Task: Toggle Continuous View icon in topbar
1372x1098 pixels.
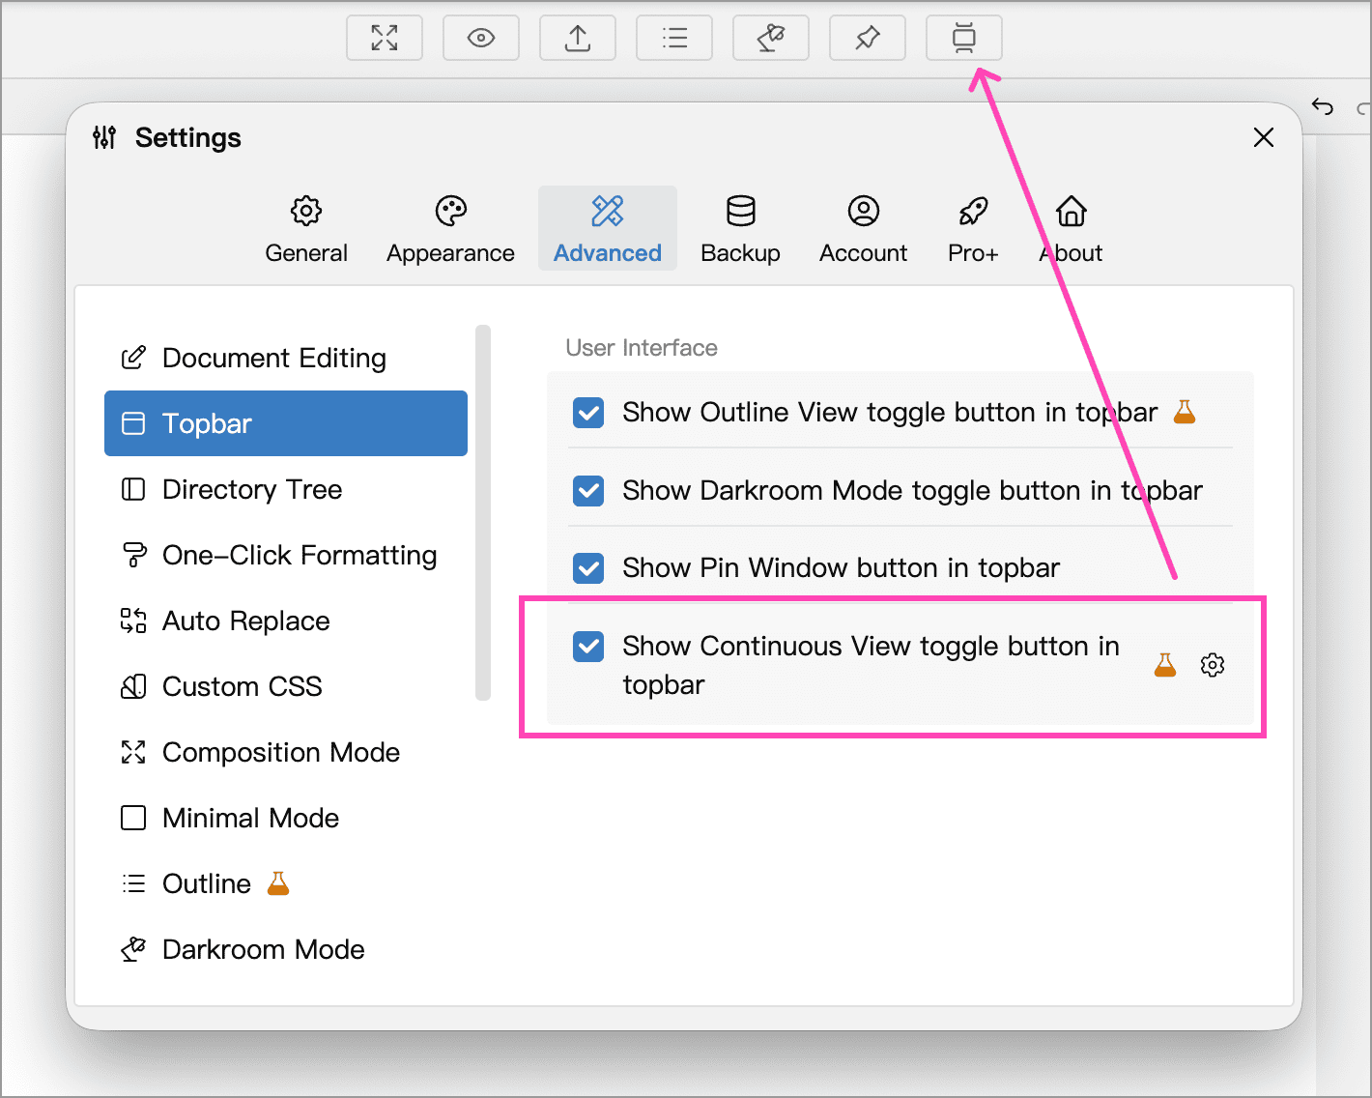Action: (x=964, y=38)
